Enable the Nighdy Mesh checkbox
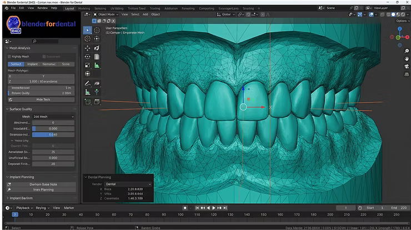The height and width of the screenshot is (230, 411). [x=9, y=57]
